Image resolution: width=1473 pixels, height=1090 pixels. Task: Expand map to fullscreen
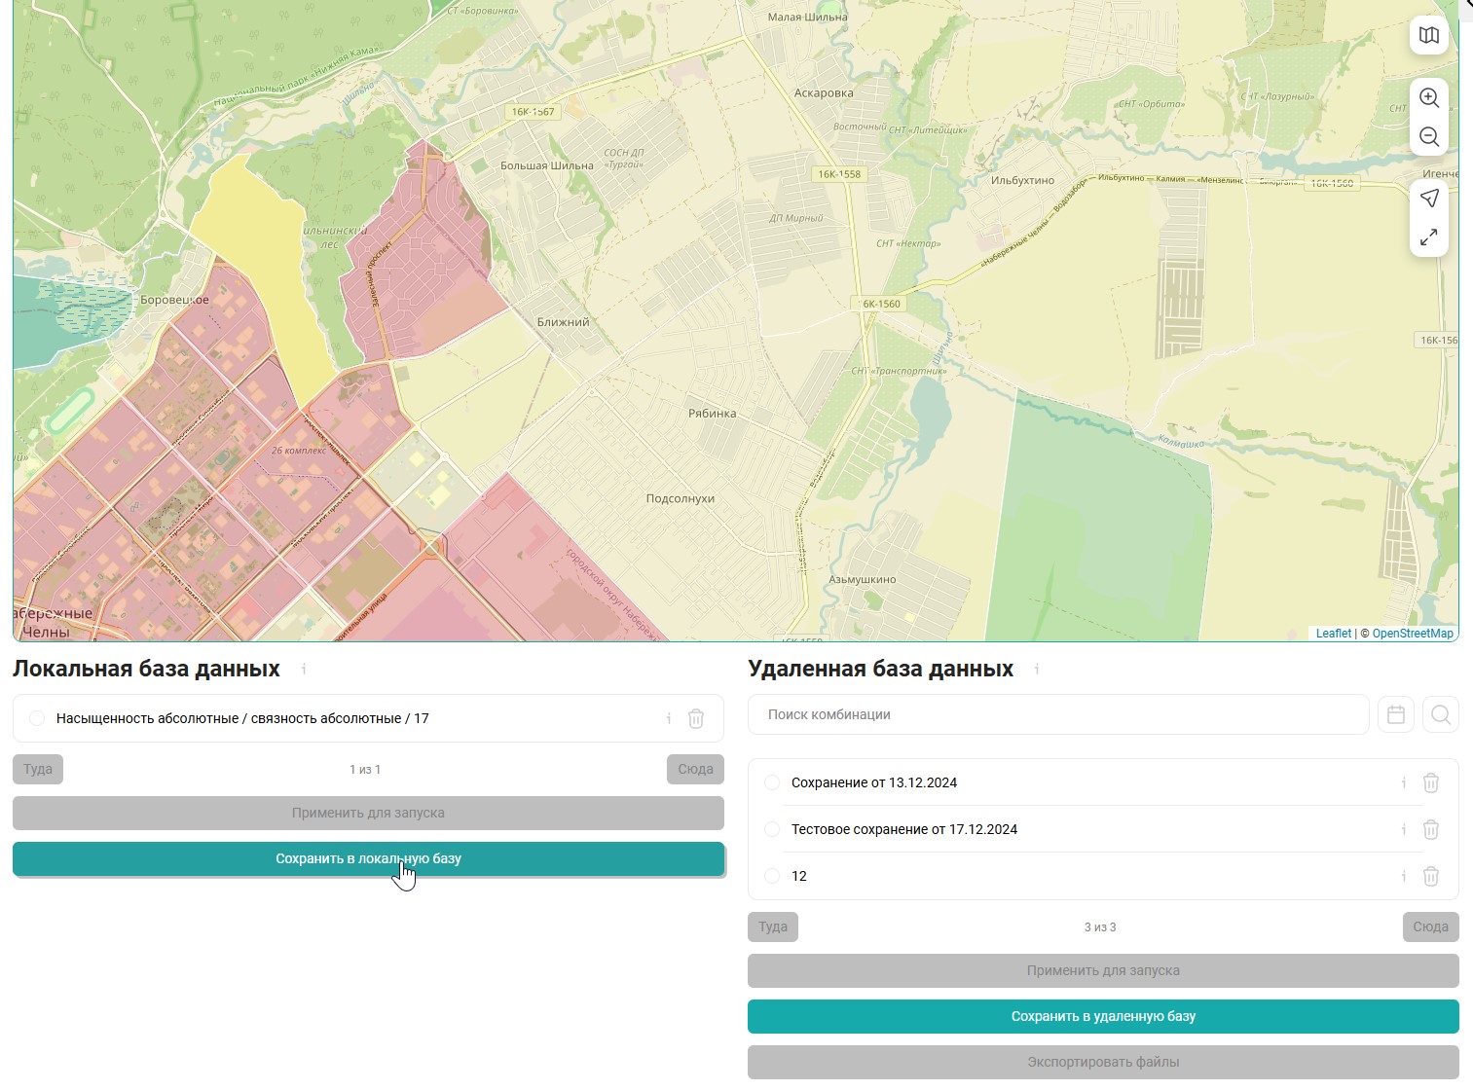pos(1428,237)
